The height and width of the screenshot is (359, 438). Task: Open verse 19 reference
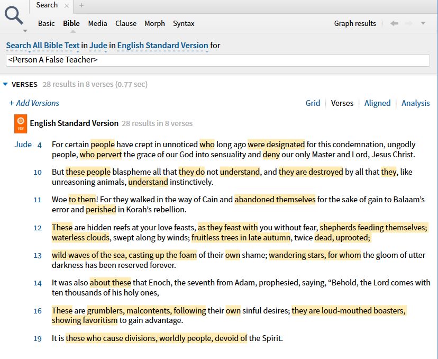[38, 339]
